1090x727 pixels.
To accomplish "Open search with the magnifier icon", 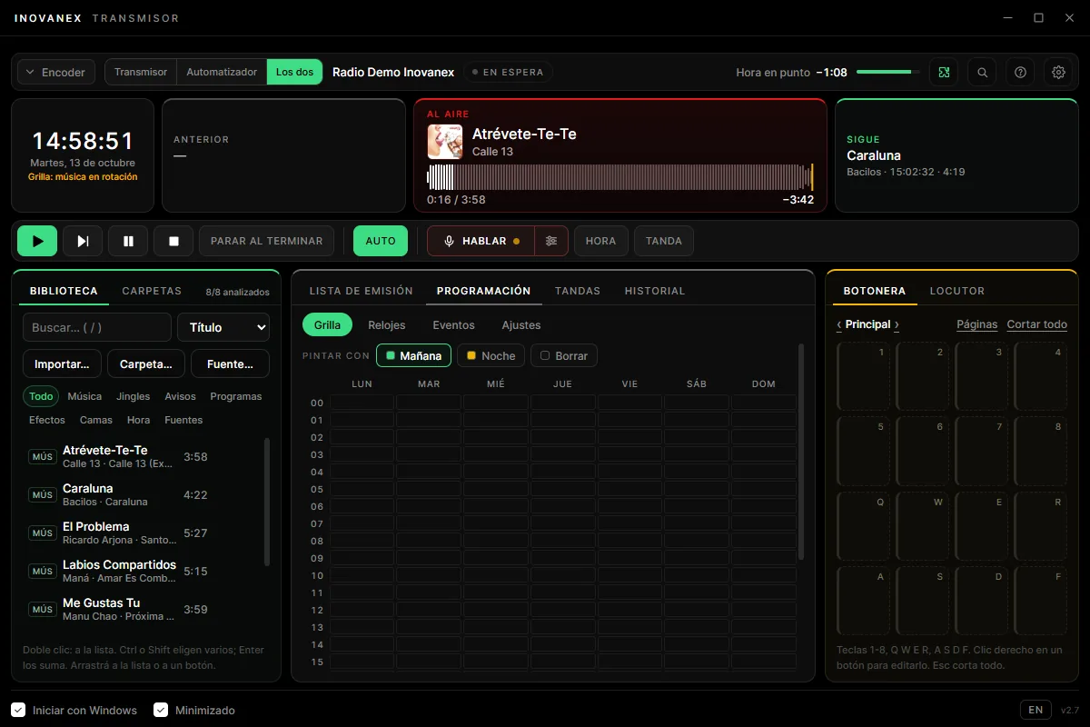I will click(982, 73).
